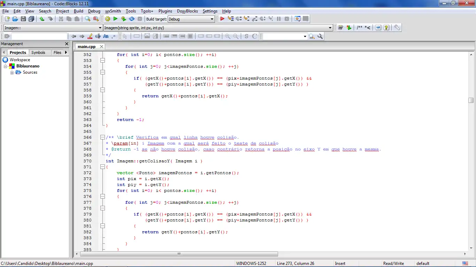Start debugging with red arrow icon
The height and width of the screenshot is (267, 476).
pos(222,19)
